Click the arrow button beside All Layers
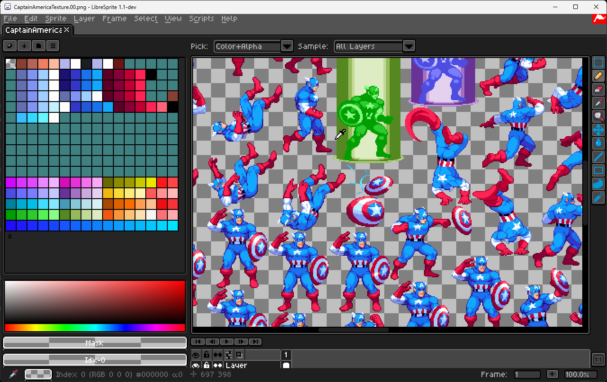The width and height of the screenshot is (607, 382). (x=409, y=46)
